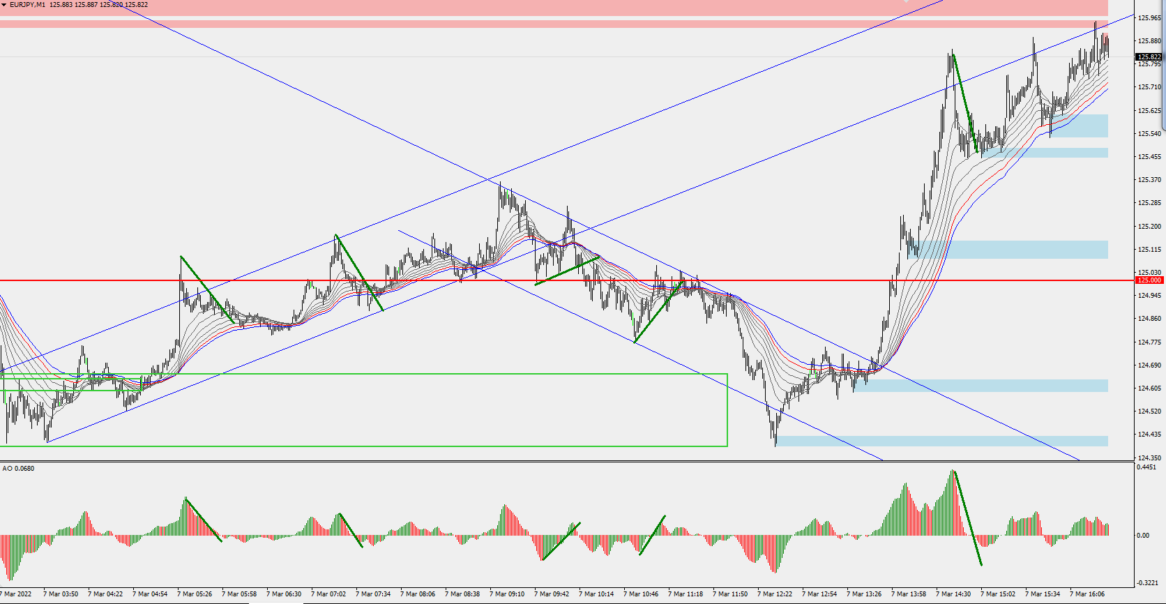The image size is (1166, 604).
Task: Click the 7 Mar 2022 date label
Action: [x=15, y=594]
